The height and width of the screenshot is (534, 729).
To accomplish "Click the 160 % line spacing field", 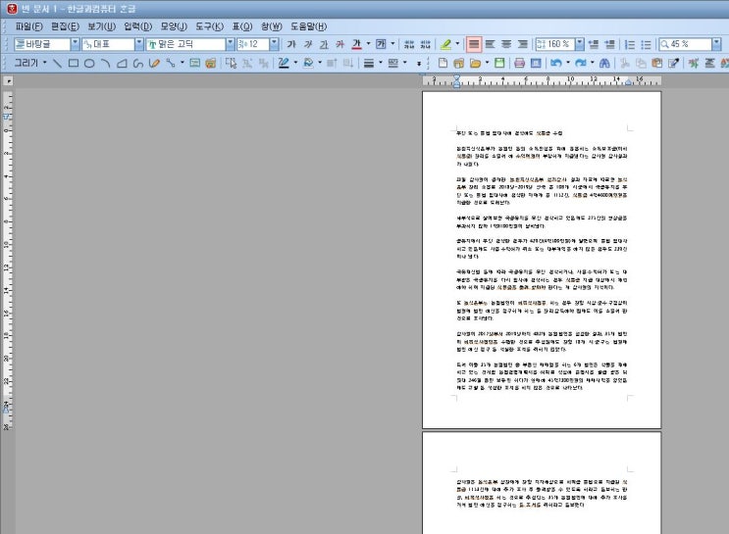I will tap(555, 44).
